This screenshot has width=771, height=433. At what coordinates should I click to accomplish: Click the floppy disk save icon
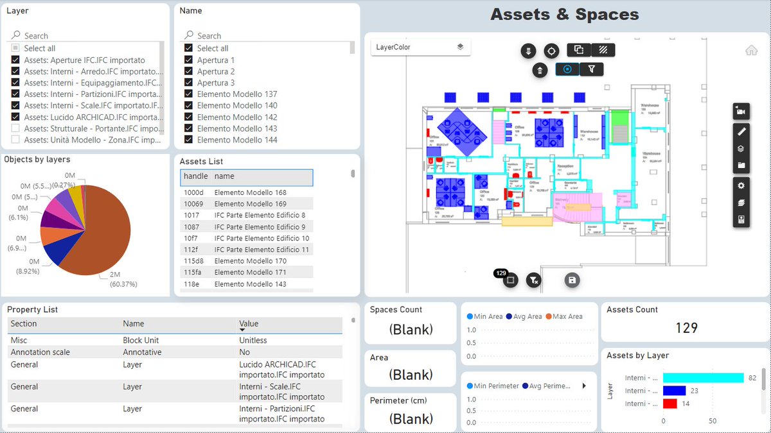pos(572,280)
